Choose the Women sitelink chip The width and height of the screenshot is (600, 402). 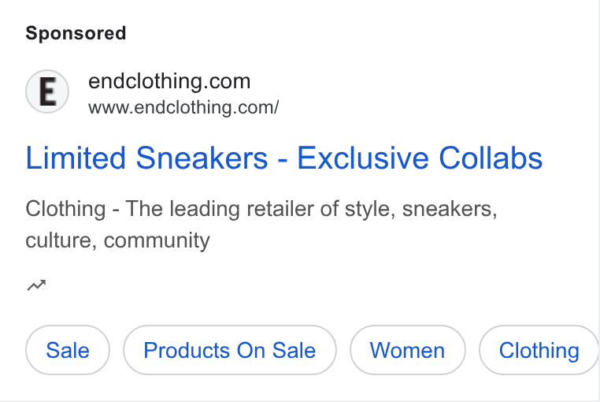pos(408,350)
